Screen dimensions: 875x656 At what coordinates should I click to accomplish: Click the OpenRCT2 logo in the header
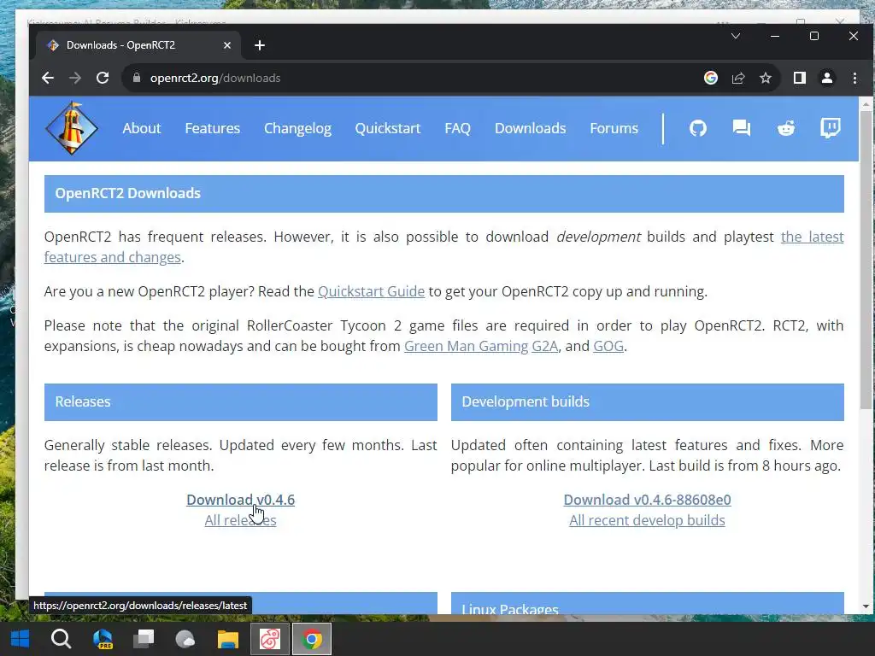tap(72, 128)
